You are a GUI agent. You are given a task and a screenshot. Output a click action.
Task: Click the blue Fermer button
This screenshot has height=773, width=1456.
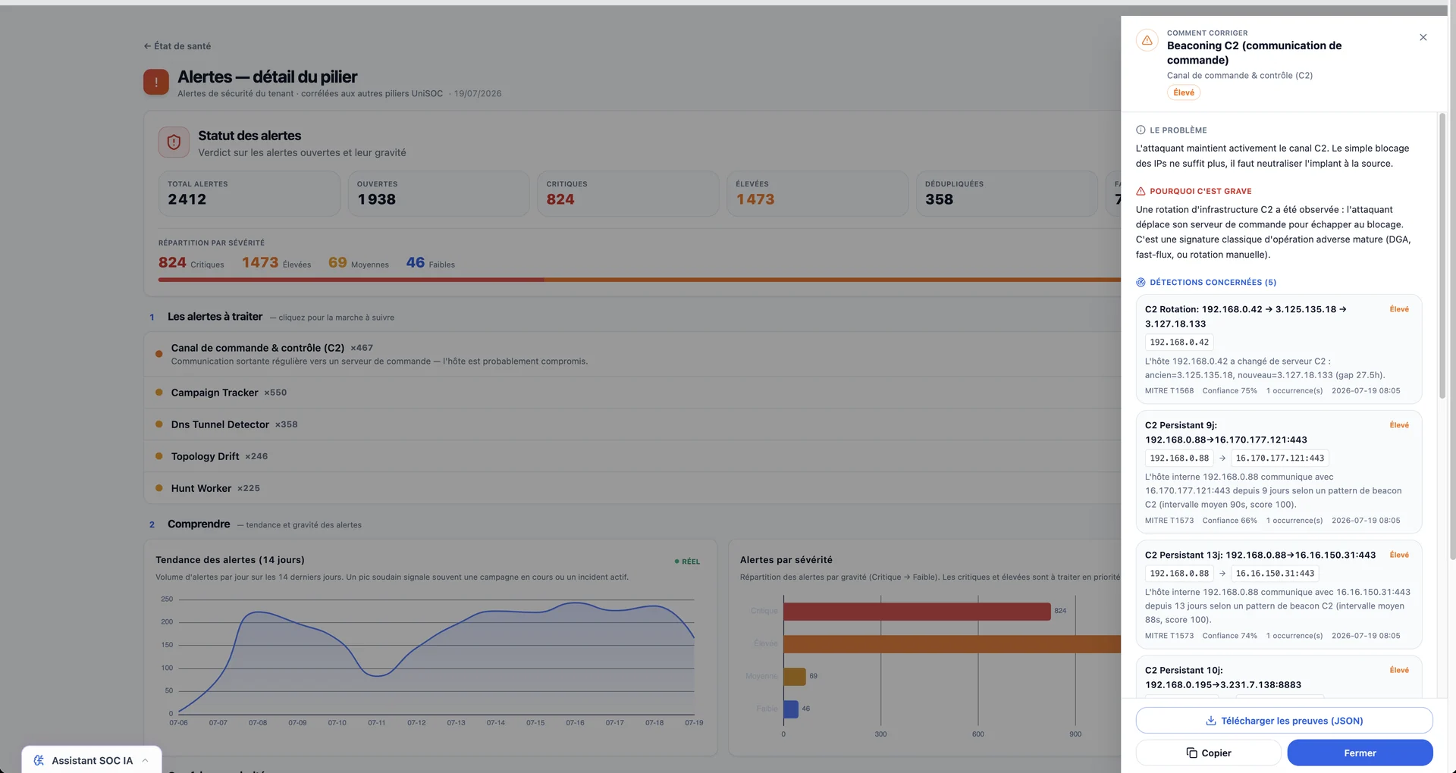[1360, 753]
